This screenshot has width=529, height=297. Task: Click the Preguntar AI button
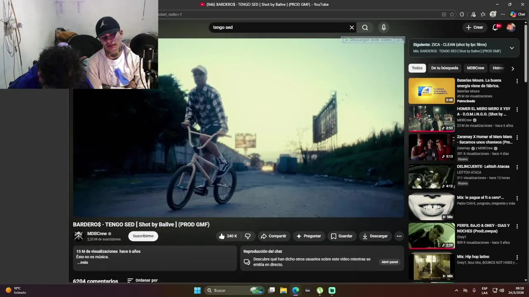pyautogui.click(x=309, y=236)
